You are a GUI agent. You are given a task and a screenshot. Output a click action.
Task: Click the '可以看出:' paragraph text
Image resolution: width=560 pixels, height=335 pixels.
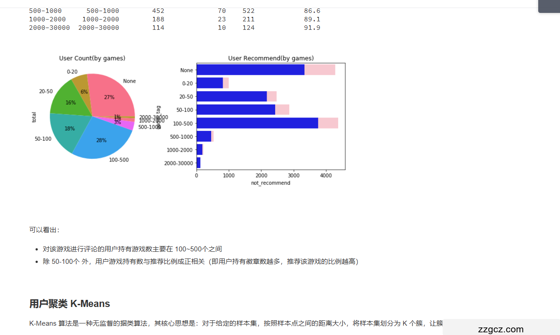[x=44, y=230]
